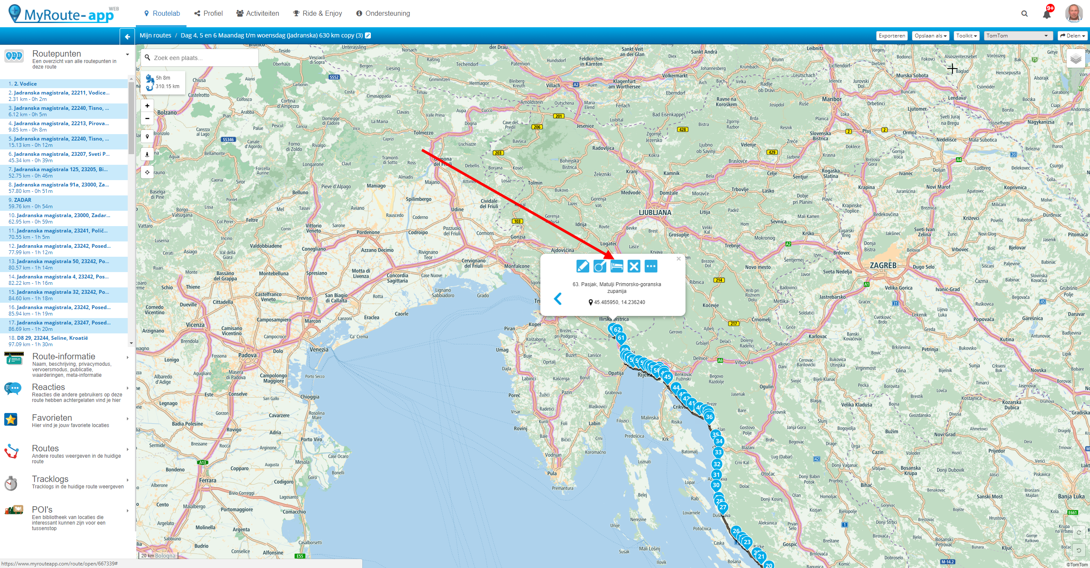Image resolution: width=1090 pixels, height=568 pixels.
Task: Open the Toolkit dropdown menu
Action: pyautogui.click(x=966, y=36)
